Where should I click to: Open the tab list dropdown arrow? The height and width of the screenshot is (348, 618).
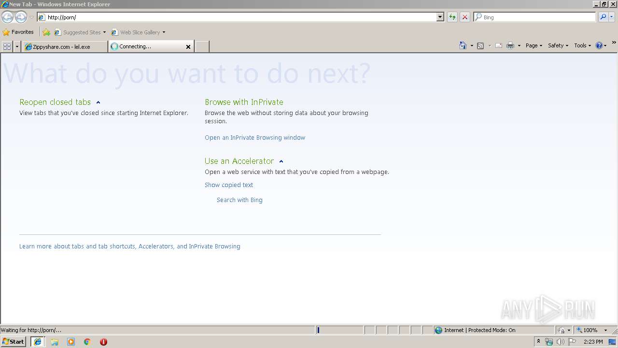(17, 46)
